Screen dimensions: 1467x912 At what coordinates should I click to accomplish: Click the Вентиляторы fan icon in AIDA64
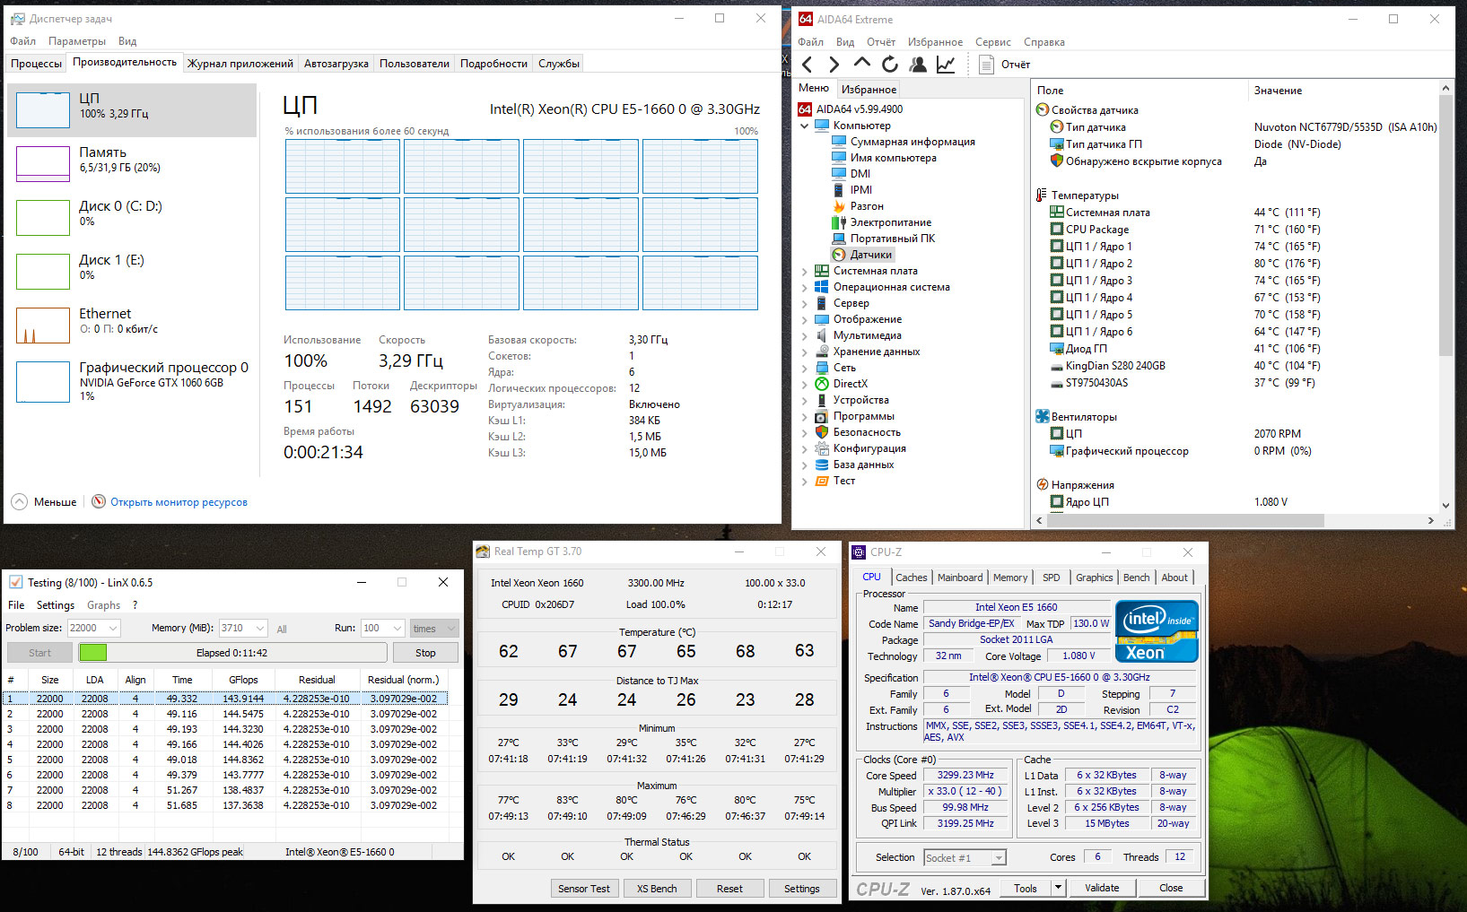pyautogui.click(x=1043, y=417)
